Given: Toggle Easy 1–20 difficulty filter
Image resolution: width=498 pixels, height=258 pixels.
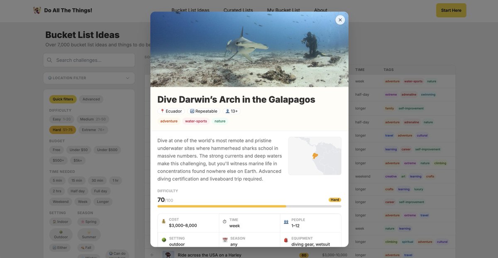Looking at the screenshot, I should click(x=62, y=119).
